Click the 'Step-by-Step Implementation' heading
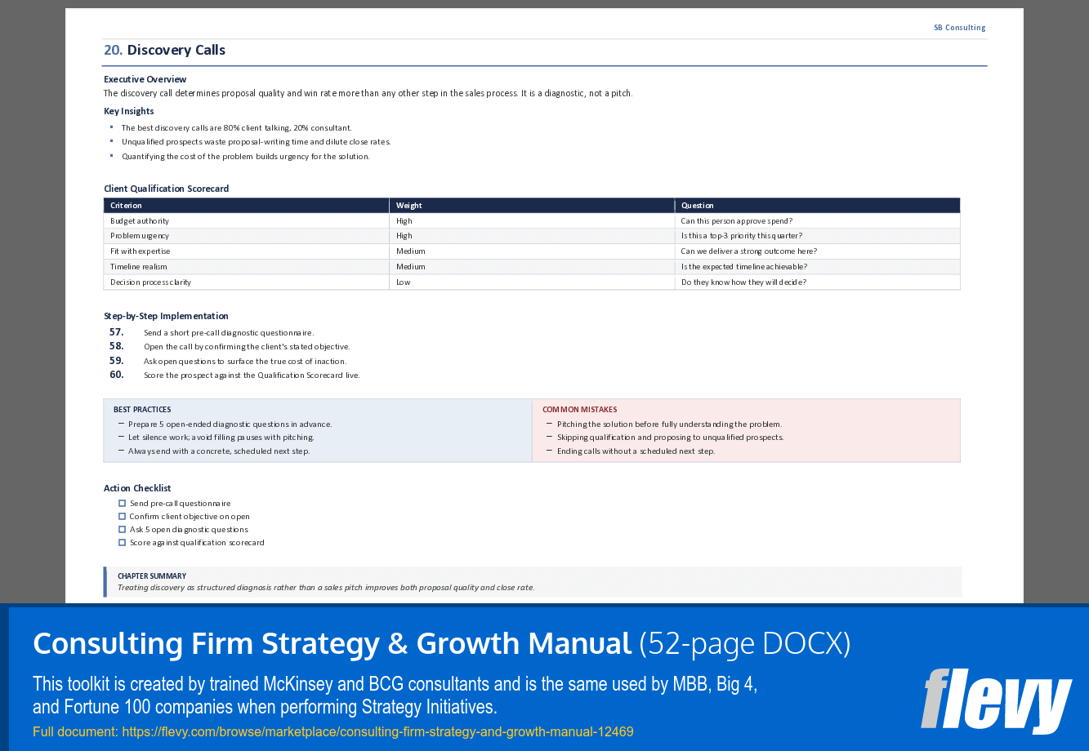 click(166, 316)
